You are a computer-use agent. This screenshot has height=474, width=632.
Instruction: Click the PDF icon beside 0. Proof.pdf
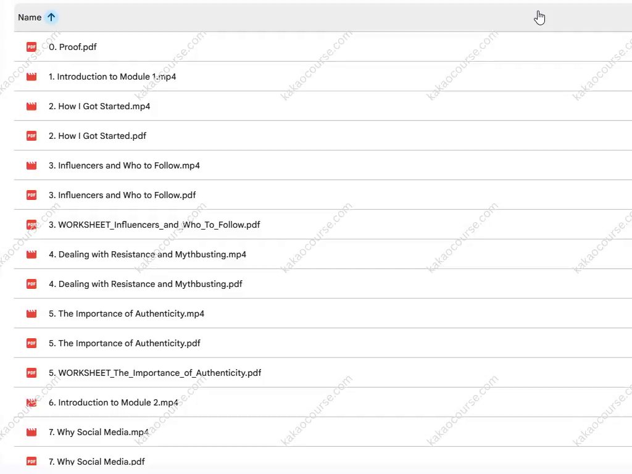tap(31, 47)
